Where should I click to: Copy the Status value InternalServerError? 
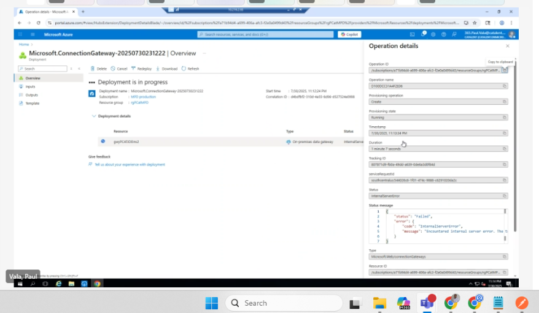[504, 196]
